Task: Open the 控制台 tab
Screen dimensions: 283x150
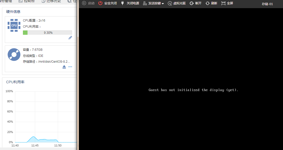Action: coord(26,1)
